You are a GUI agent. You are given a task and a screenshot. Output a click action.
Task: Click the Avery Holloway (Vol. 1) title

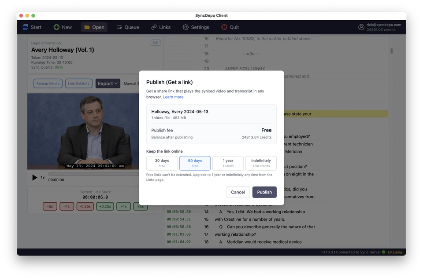63,50
